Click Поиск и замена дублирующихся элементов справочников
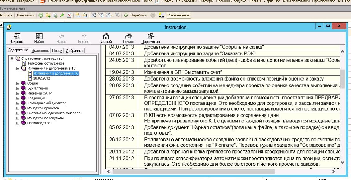351x180 pixels. coord(94,1)
